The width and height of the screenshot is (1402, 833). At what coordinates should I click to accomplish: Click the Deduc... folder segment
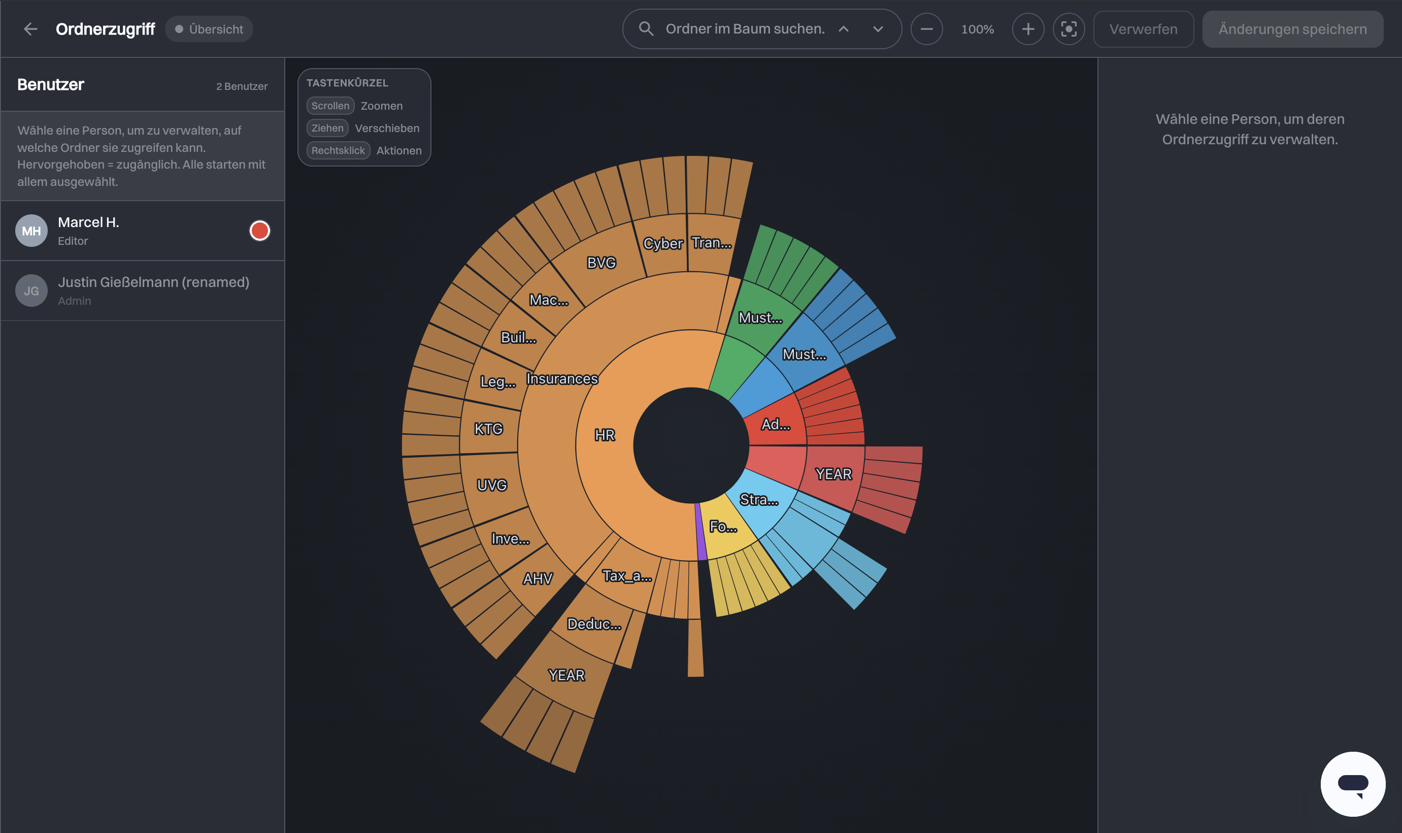594,624
